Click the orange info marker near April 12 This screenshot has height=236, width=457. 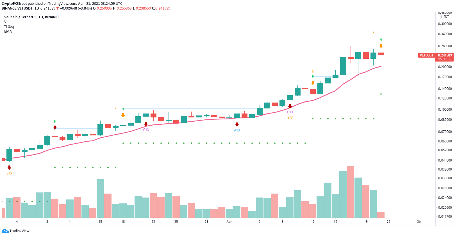pos(313,72)
